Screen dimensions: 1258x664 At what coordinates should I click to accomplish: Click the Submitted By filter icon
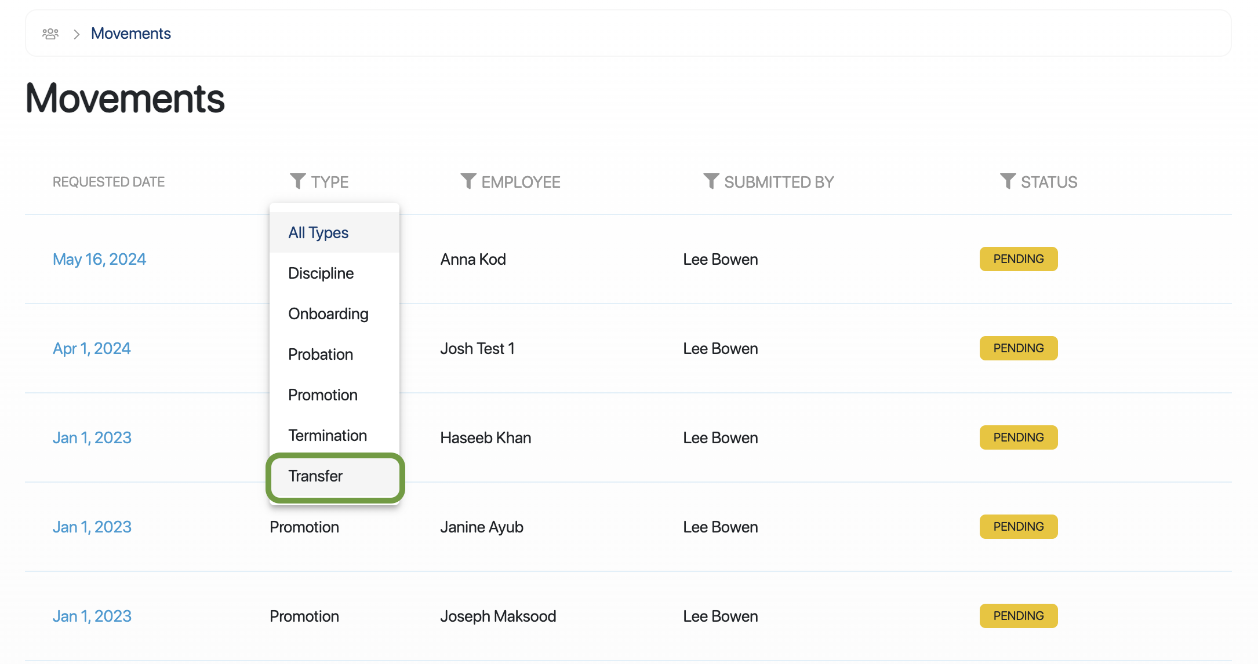(711, 181)
